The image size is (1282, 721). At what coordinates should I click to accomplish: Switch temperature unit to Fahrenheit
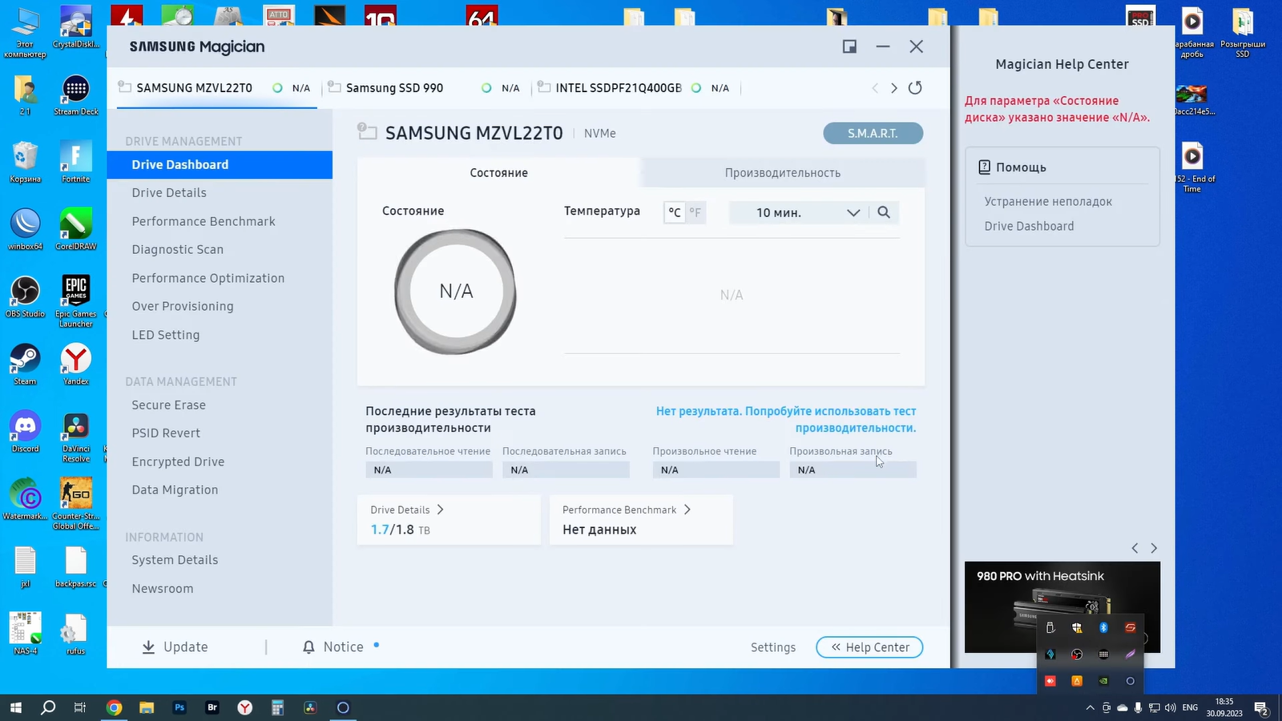(695, 212)
